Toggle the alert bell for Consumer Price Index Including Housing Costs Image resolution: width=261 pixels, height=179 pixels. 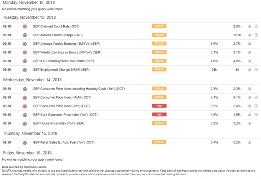[x=249, y=89]
